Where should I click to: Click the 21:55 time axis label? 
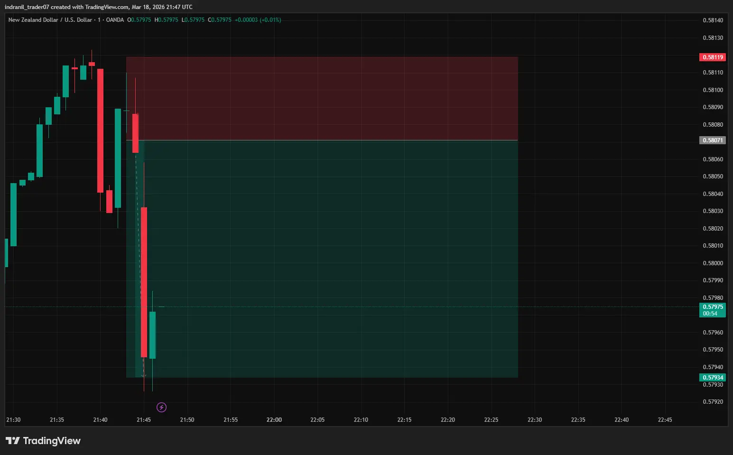(231, 420)
